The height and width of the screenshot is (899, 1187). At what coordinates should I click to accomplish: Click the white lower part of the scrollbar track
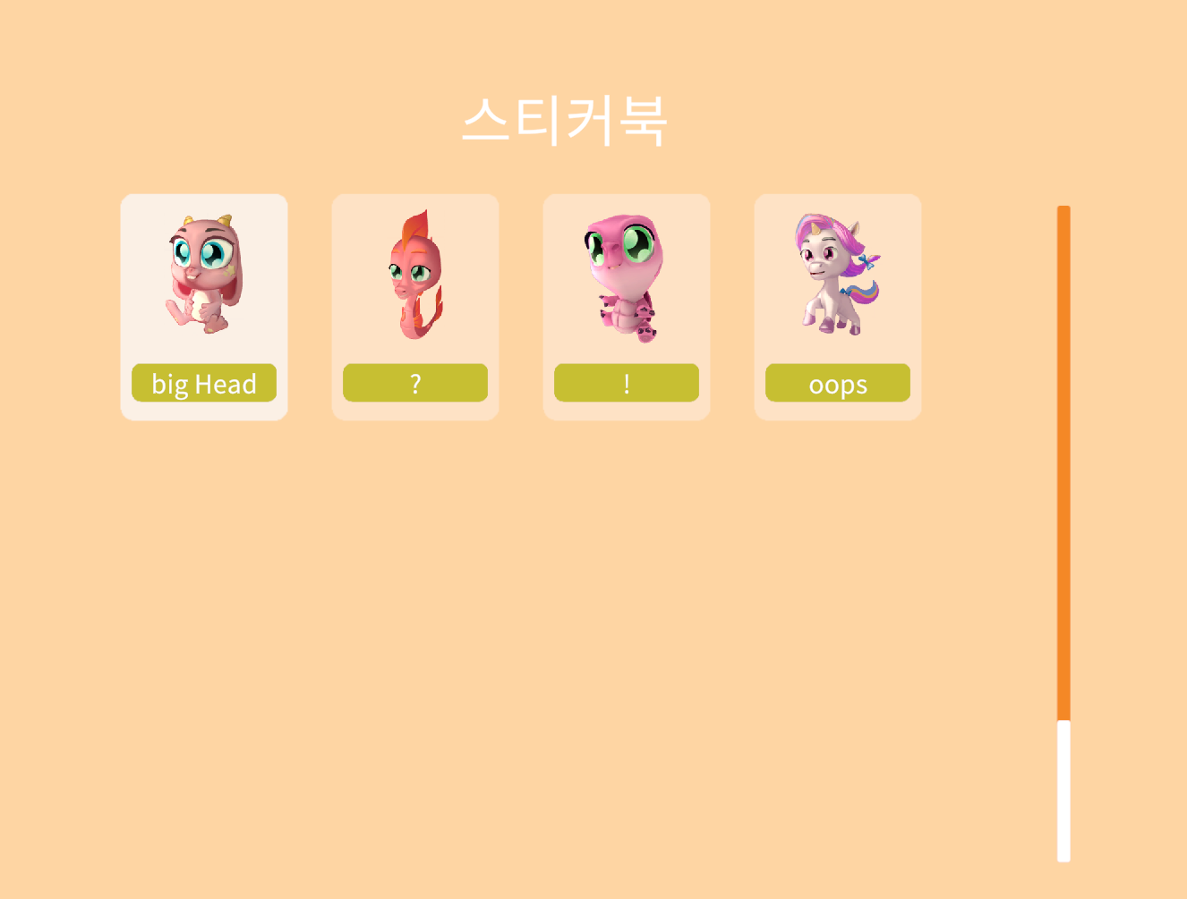(x=1063, y=792)
